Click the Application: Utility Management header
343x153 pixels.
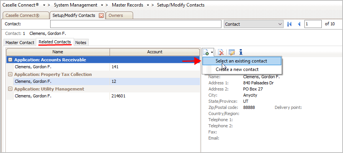(x=103, y=89)
